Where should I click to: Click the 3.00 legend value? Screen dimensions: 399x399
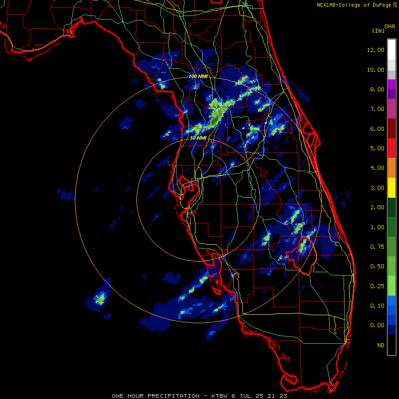click(377, 188)
